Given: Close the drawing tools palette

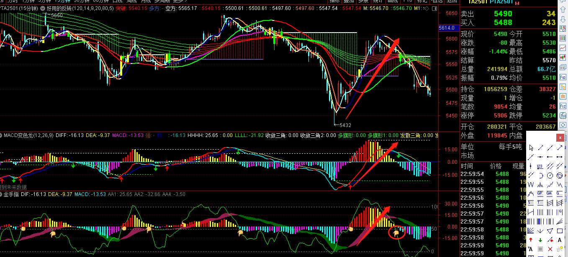Looking at the screenshot, I should point(560,137).
